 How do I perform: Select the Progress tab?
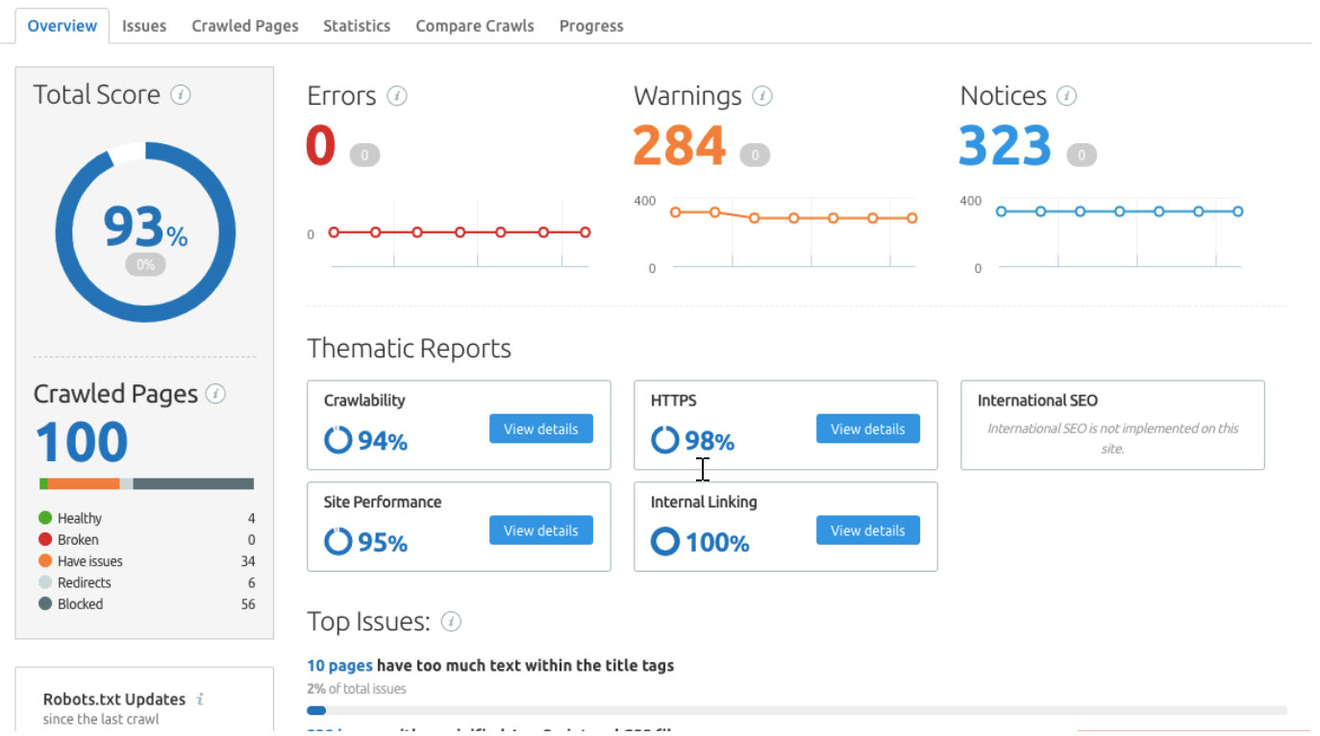point(591,26)
